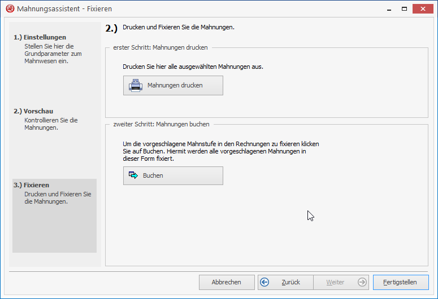Go back using the Zurück text
The image size is (438, 299).
pos(290,282)
